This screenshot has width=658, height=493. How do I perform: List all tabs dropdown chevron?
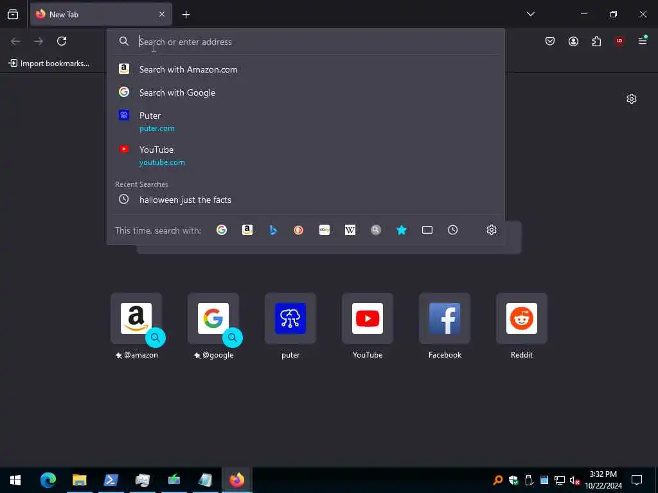point(530,14)
